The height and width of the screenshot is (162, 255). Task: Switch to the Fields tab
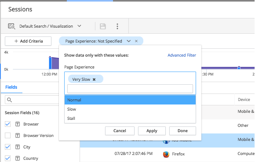(x=11, y=87)
